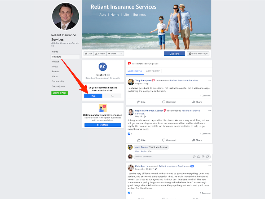This screenshot has width=265, height=199.
Task: Share Regina Lynn Pack Absher's review
Action: [x=197, y=140]
